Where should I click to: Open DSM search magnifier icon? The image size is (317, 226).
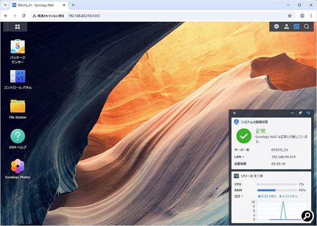pyautogui.click(x=307, y=26)
